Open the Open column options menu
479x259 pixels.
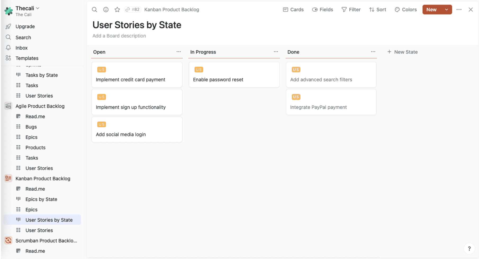click(179, 52)
